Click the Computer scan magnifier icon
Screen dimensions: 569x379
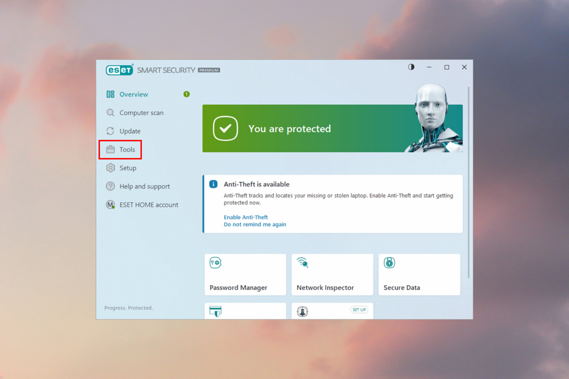point(110,113)
